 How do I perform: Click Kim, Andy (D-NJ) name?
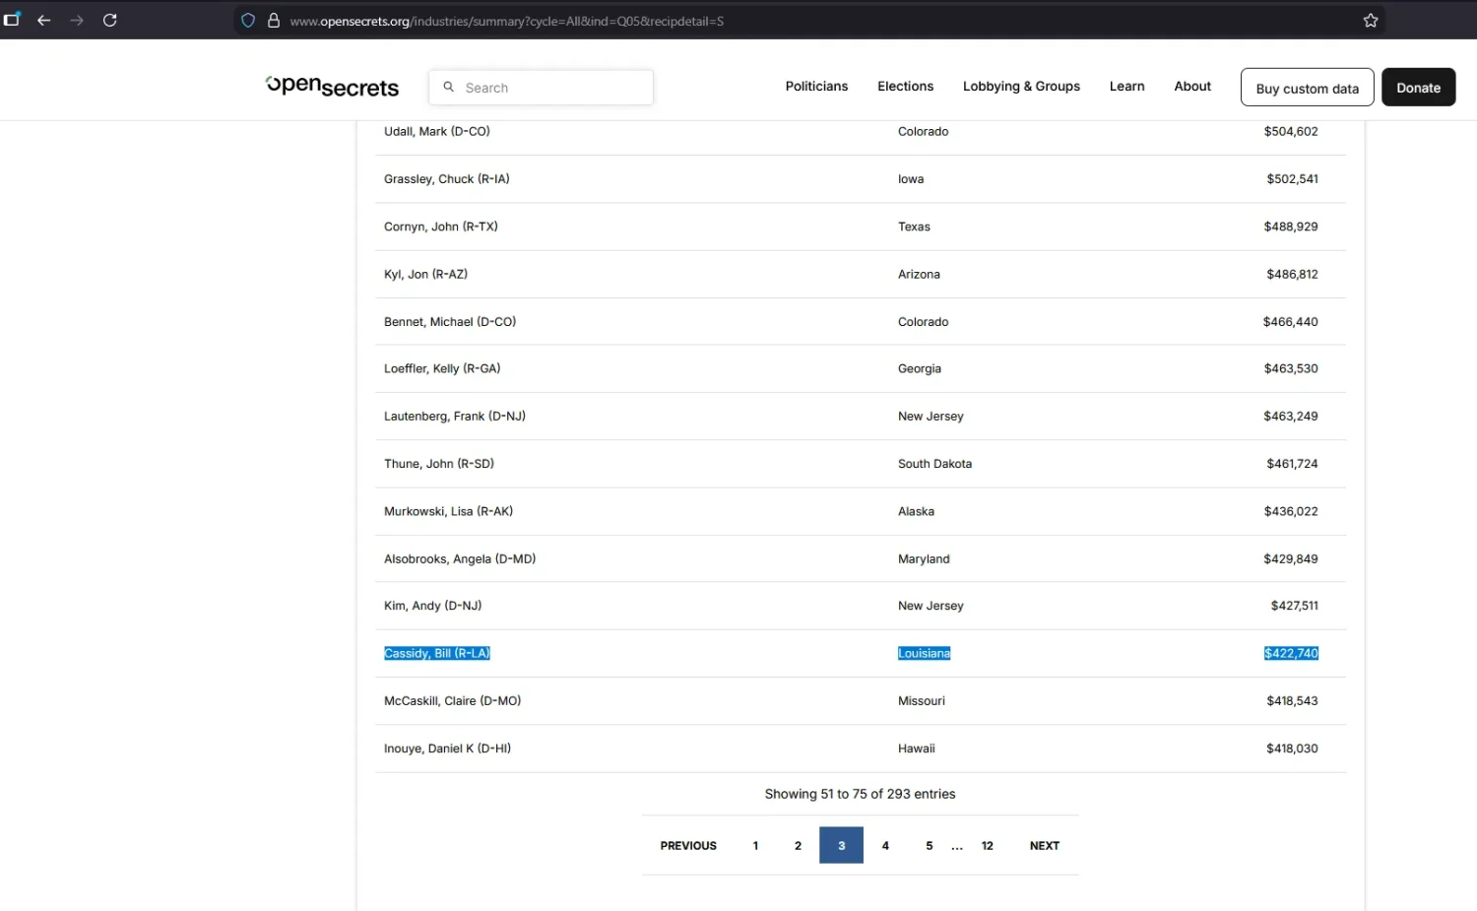[x=432, y=606]
